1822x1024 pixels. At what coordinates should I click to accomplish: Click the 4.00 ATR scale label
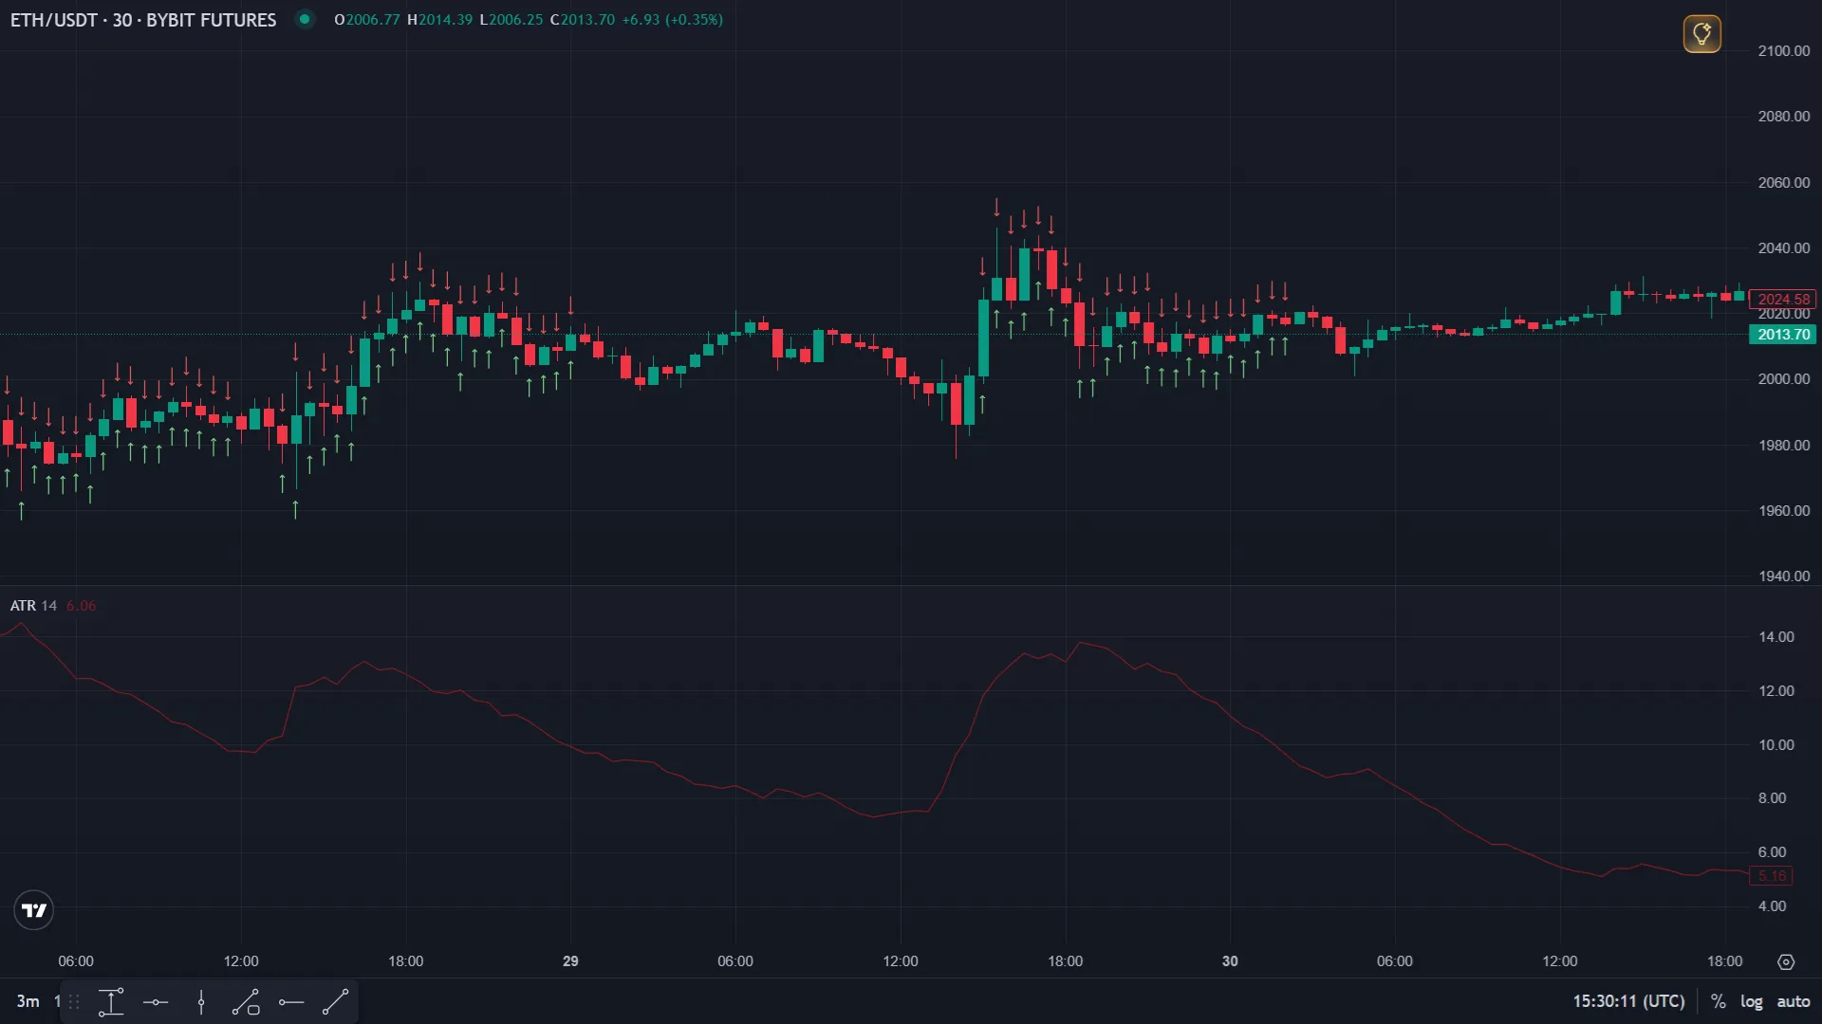[1772, 906]
